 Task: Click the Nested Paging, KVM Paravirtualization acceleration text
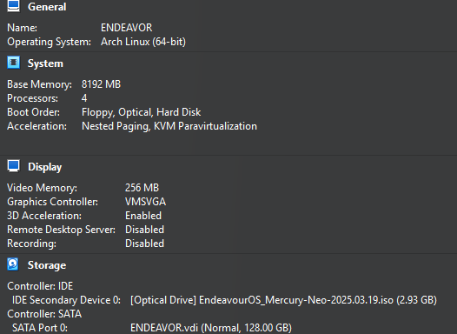coord(169,126)
